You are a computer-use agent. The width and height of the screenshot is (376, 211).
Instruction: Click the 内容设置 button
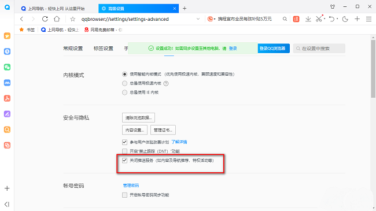click(x=135, y=130)
